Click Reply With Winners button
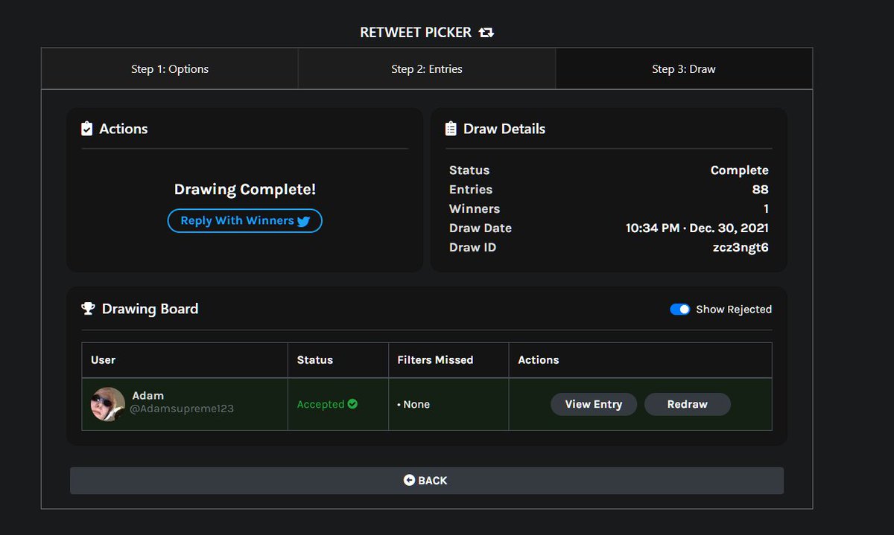 (x=245, y=221)
